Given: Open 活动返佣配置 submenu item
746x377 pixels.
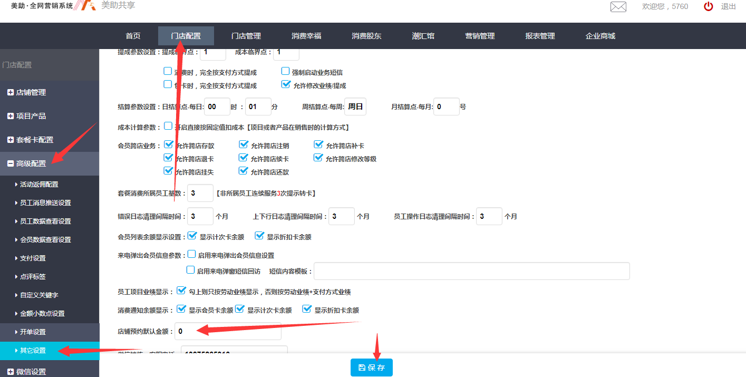Looking at the screenshot, I should coord(39,185).
